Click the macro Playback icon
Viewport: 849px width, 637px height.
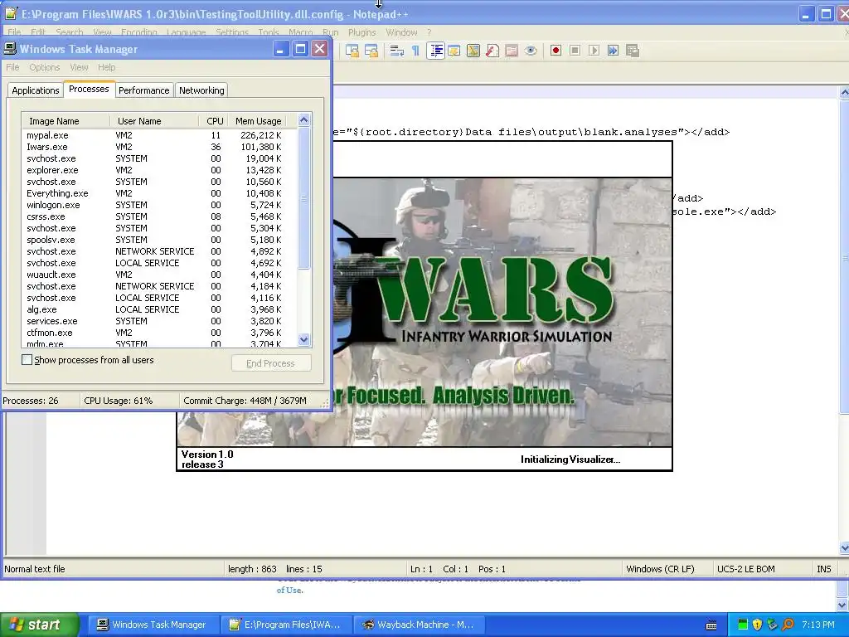point(594,51)
